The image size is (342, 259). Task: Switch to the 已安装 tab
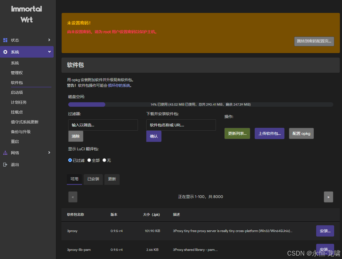pos(93,179)
